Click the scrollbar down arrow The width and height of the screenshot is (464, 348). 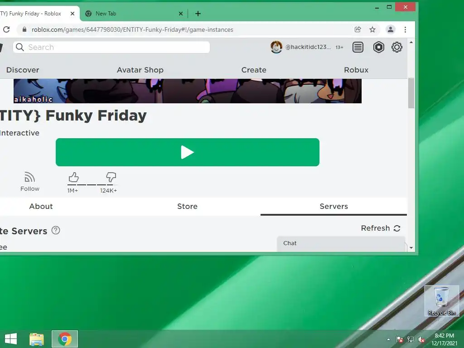tap(411, 248)
